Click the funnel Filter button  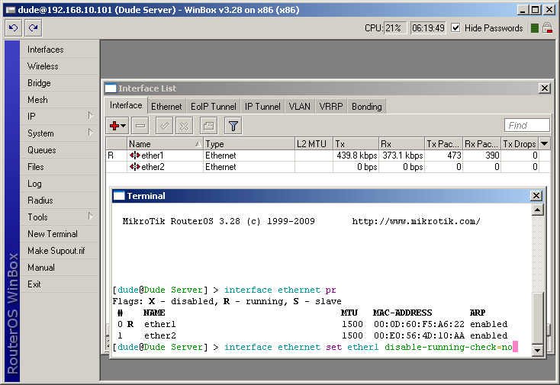[233, 126]
